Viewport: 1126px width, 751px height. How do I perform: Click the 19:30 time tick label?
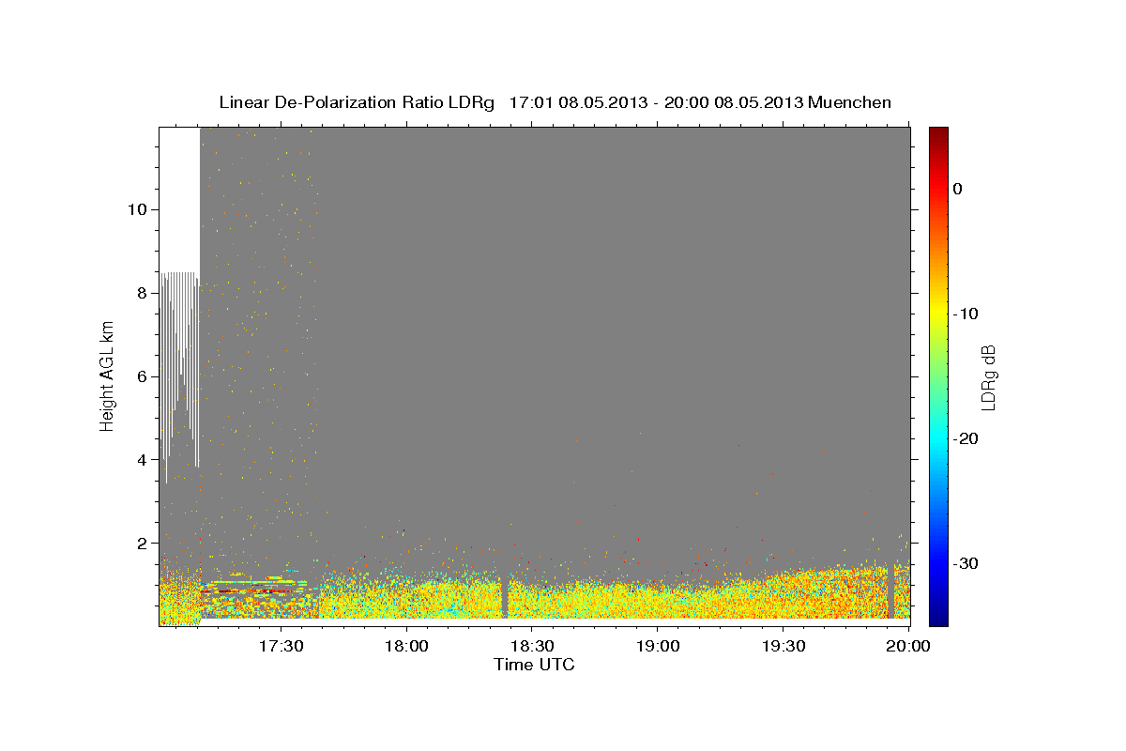pos(784,647)
